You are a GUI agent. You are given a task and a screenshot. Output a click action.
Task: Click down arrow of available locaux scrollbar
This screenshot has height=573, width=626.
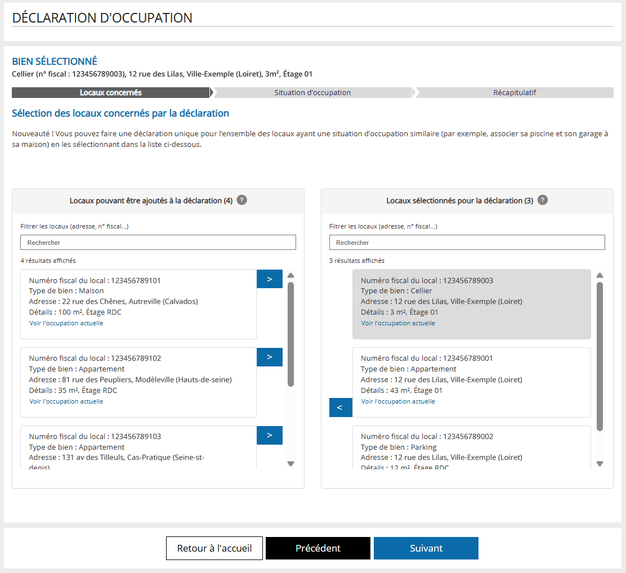[x=290, y=464]
